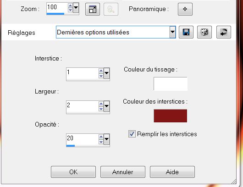This screenshot has width=243, height=187.
Task: Click the Annuler button
Action: click(x=123, y=172)
